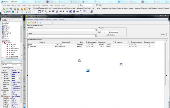Click the Save floppy icon in the main toolbar
170x108 pixels.
coord(11,9)
